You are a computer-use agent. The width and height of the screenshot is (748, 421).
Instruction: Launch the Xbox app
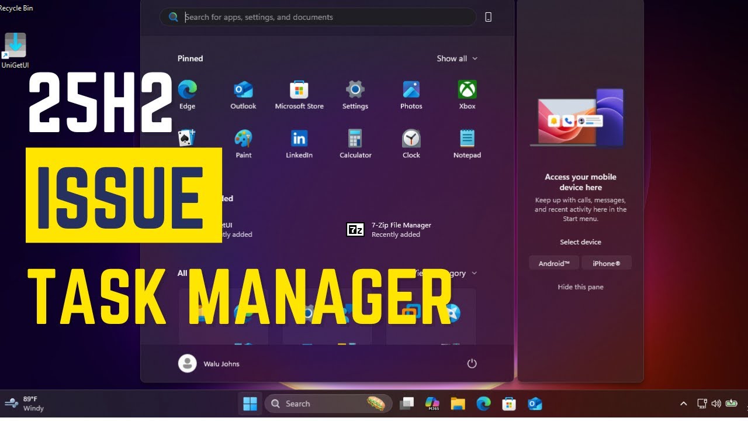click(467, 95)
